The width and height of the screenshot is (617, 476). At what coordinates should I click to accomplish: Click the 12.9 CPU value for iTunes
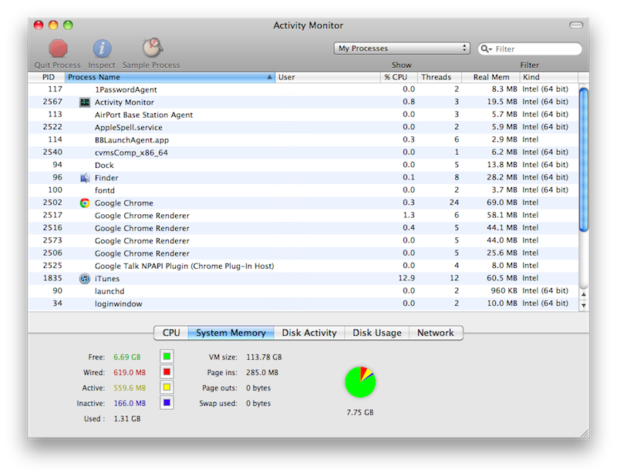pos(406,278)
